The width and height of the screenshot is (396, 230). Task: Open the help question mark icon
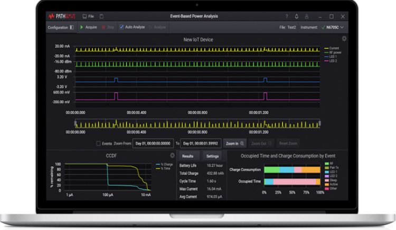click(x=287, y=16)
